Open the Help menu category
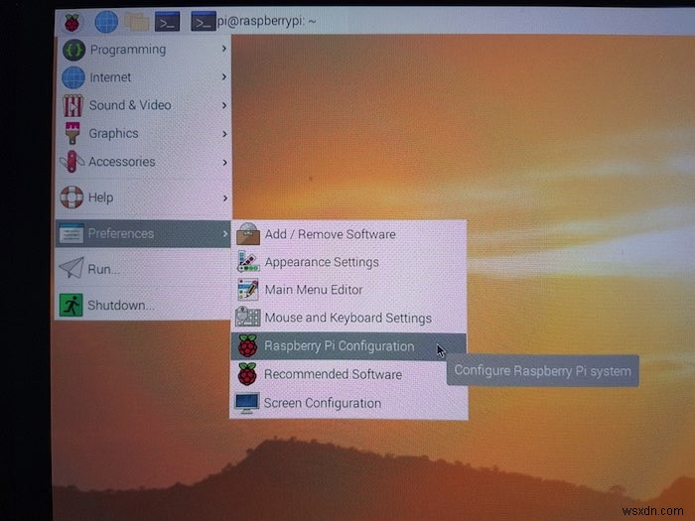Image resolution: width=695 pixels, height=521 pixels. (x=145, y=197)
